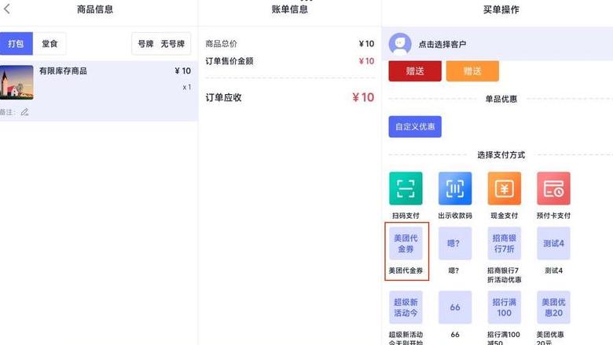Viewport: 613px width, 345px height.
Task: Select the 招行满100 payment tile
Action: [x=504, y=307]
